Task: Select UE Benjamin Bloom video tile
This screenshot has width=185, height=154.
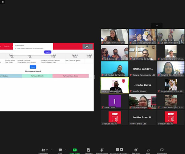Action: pos(171,37)
